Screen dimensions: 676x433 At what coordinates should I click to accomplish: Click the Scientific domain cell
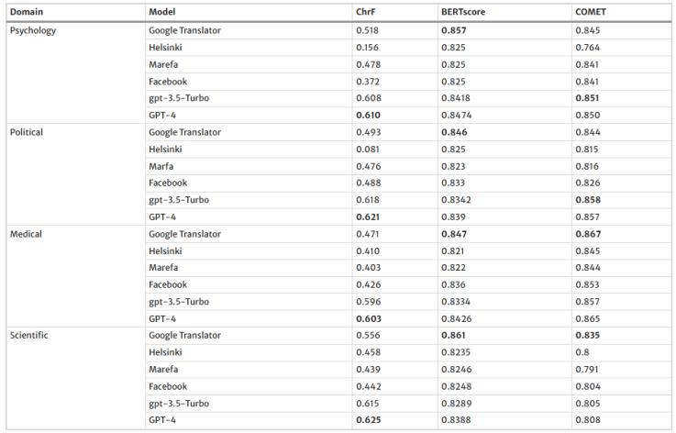click(x=29, y=336)
